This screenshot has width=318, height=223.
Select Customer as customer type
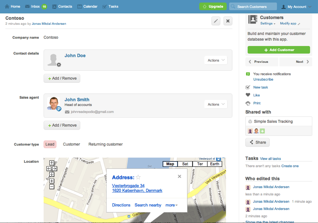71,144
